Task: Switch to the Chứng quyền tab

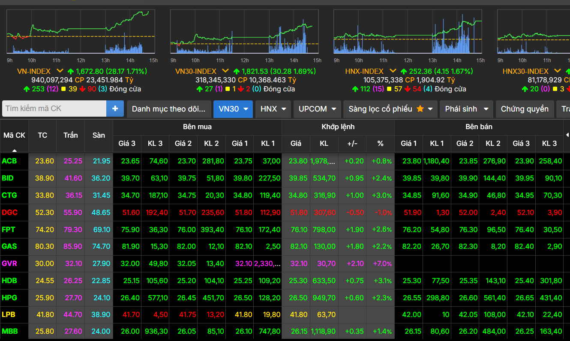Action: [524, 109]
